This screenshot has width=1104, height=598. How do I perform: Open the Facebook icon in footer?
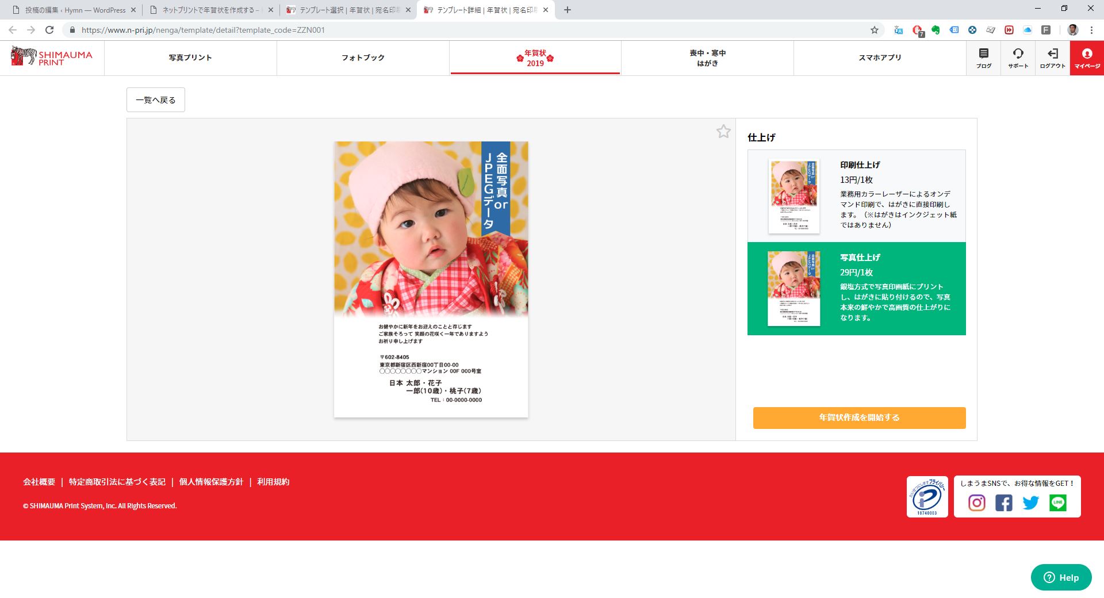1003,503
